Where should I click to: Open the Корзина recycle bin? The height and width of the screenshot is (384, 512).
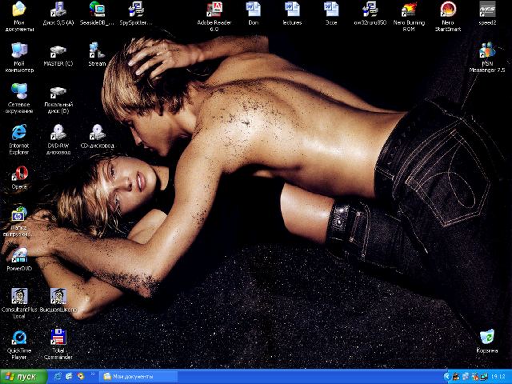pos(486,338)
